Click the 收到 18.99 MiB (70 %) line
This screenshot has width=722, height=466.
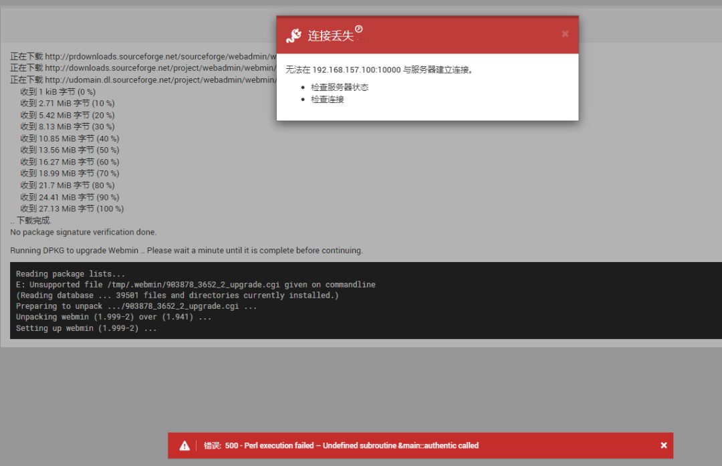70,174
